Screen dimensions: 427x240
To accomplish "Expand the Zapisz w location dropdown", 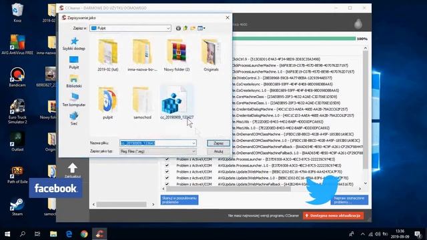I will [168, 28].
